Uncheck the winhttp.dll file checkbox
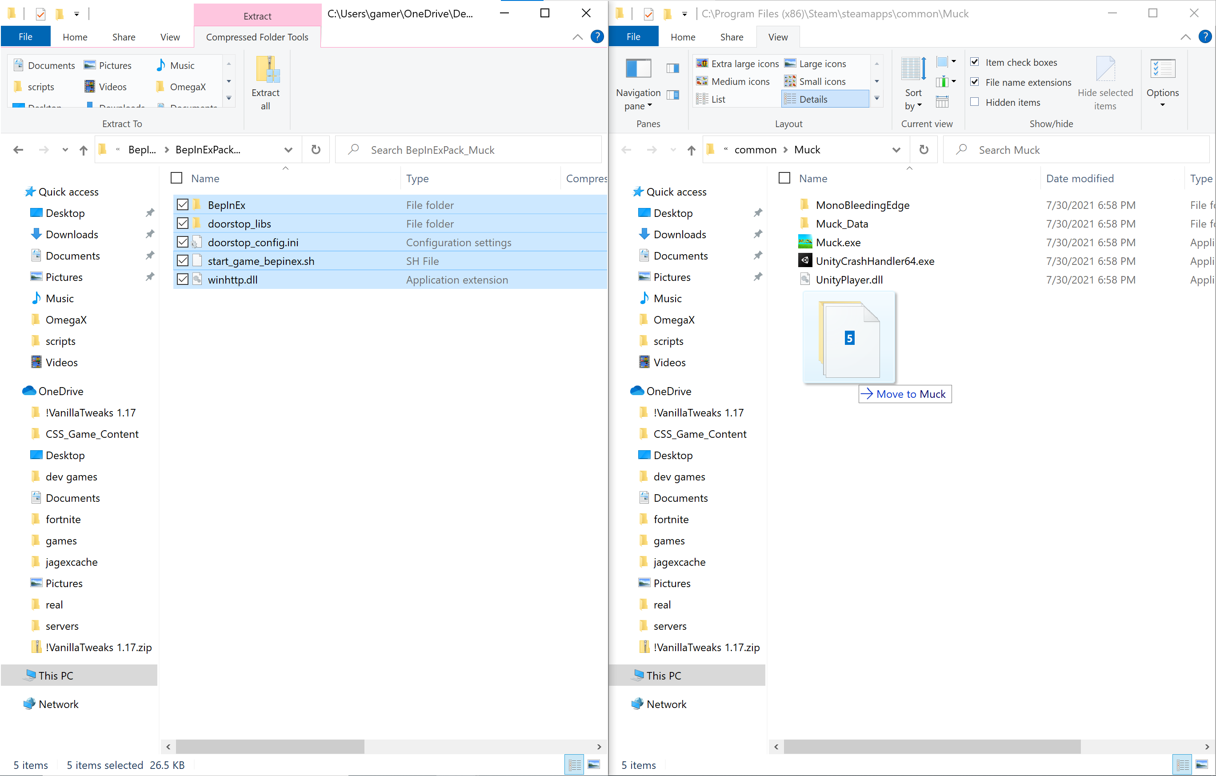Screen dimensions: 1216x776 pyautogui.click(x=183, y=280)
